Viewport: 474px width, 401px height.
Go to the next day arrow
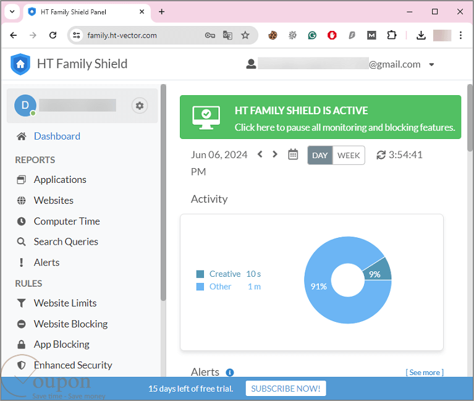275,154
